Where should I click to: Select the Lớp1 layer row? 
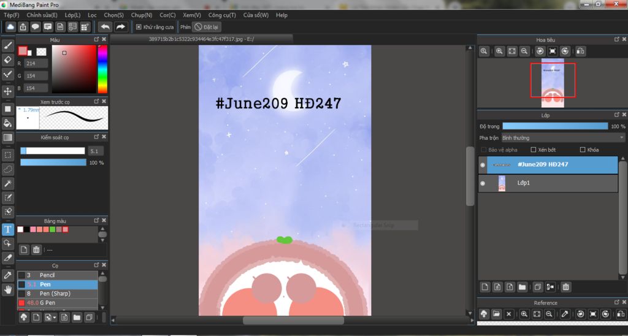[x=548, y=183]
